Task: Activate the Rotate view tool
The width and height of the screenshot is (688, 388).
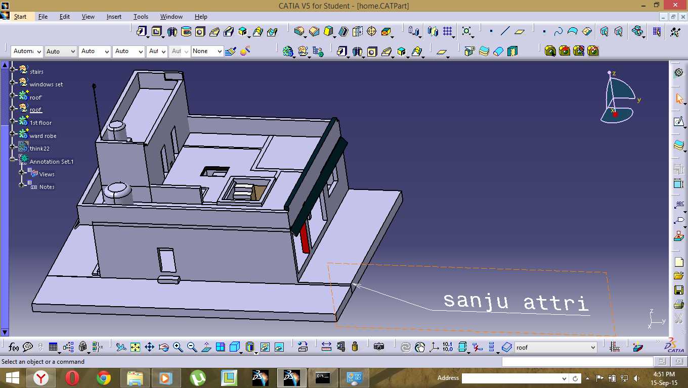Action: point(163,347)
